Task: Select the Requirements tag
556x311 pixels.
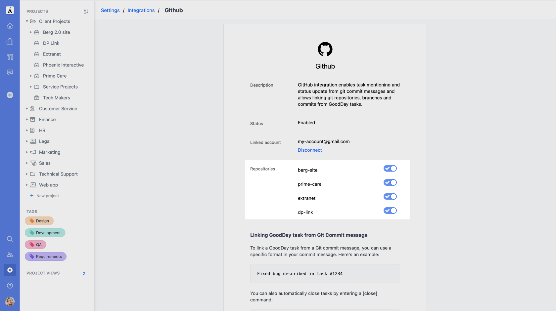Action: (x=46, y=256)
